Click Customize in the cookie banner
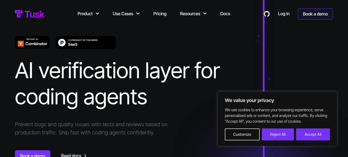 (242, 134)
